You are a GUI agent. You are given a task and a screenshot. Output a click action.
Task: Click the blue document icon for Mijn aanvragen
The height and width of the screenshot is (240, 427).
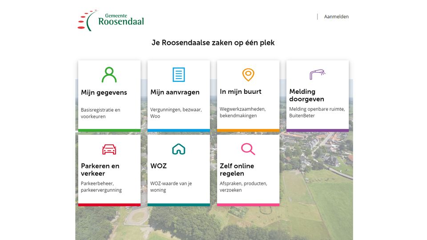point(178,75)
